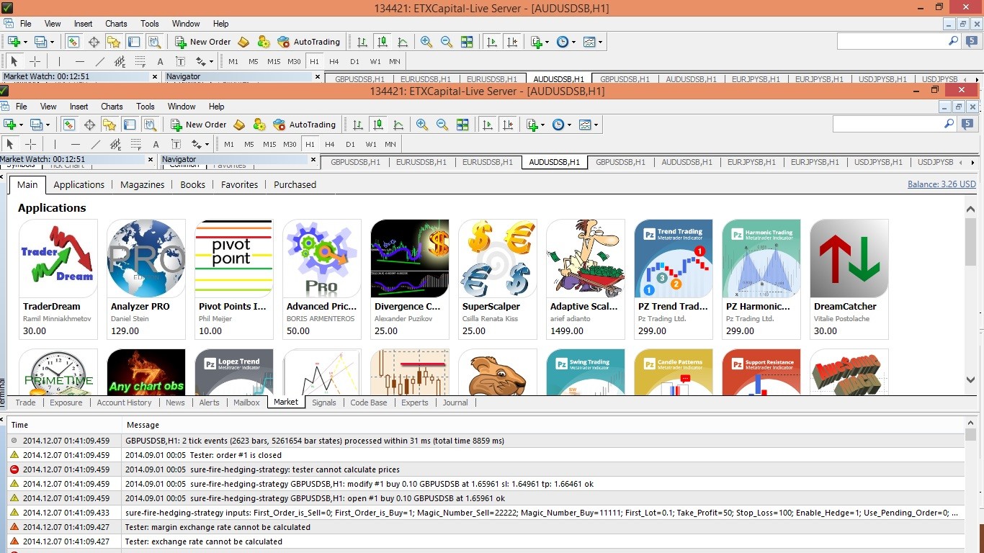Choose the trendline tool in front window

(x=95, y=144)
